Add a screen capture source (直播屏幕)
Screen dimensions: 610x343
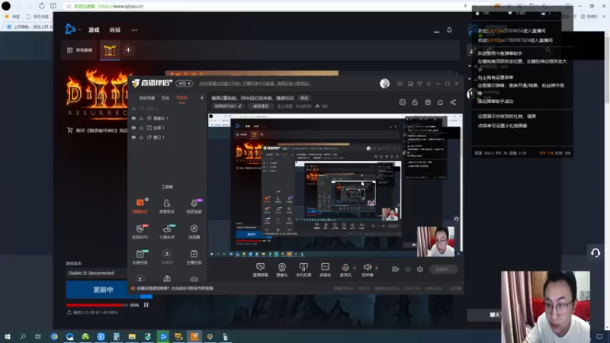click(260, 269)
